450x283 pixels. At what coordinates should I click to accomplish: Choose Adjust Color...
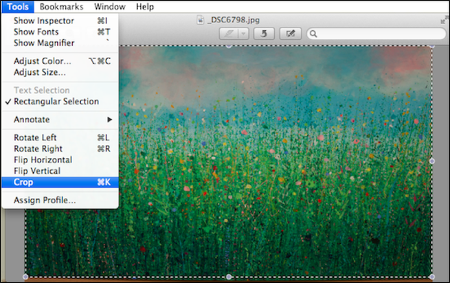coord(60,61)
